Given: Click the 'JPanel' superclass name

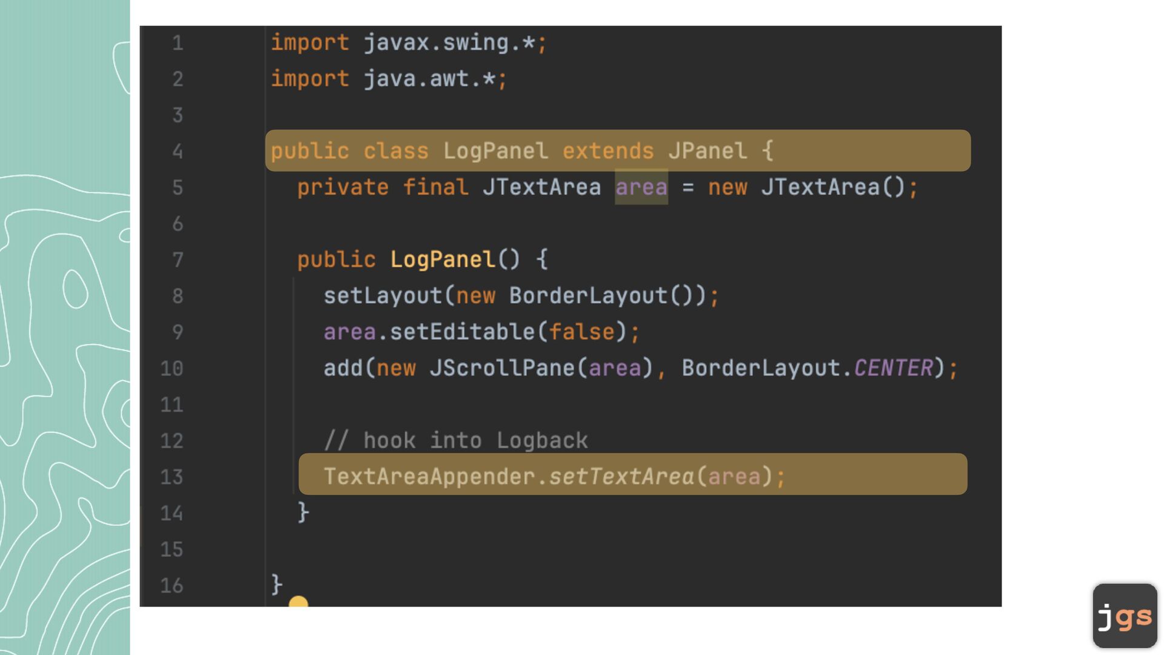Looking at the screenshot, I should pyautogui.click(x=707, y=151).
